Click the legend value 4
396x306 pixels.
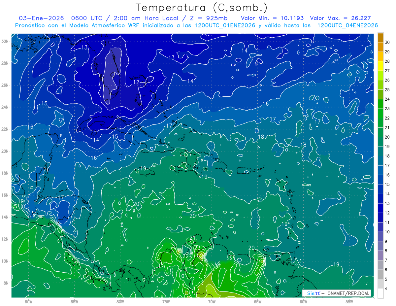tap(386, 289)
